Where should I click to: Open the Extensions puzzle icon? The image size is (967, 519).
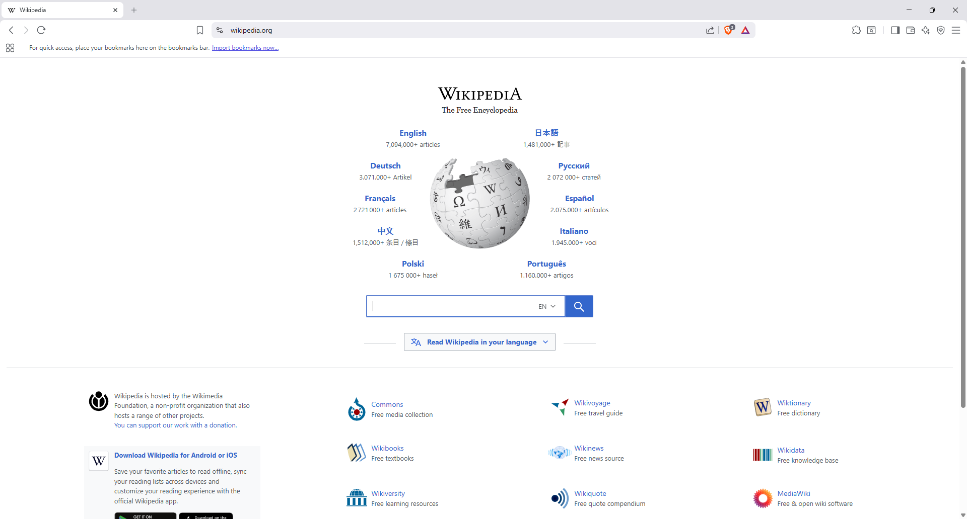click(x=856, y=30)
